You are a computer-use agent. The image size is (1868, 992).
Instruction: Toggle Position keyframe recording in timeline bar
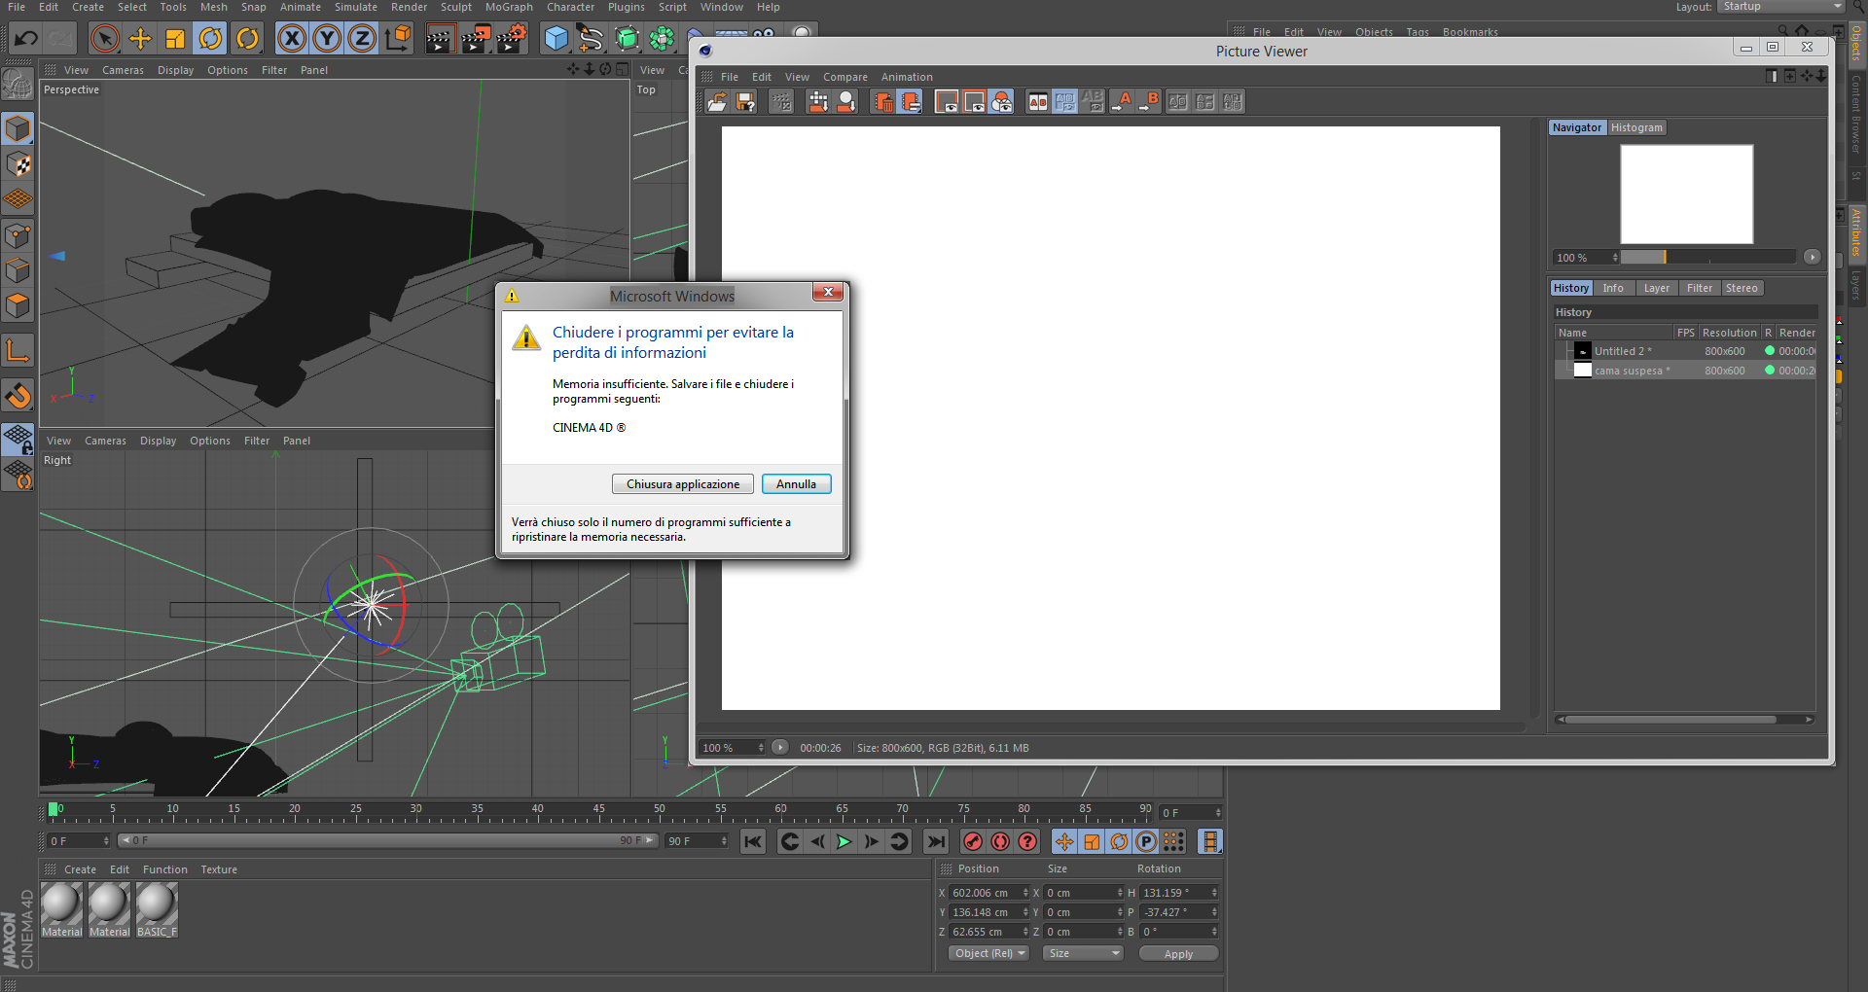[1064, 842]
